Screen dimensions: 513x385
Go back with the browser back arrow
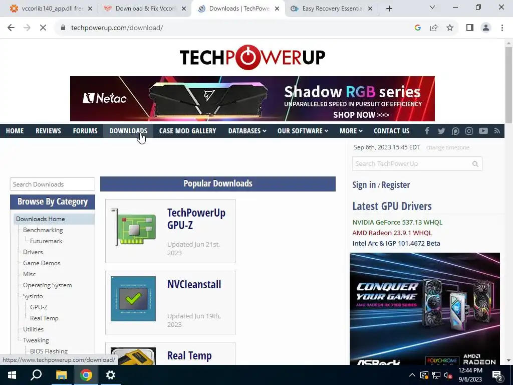point(11,28)
